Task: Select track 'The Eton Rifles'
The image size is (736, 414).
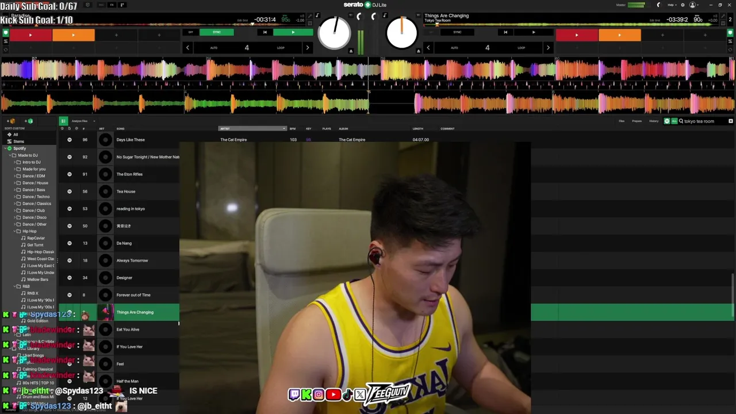Action: pos(129,174)
